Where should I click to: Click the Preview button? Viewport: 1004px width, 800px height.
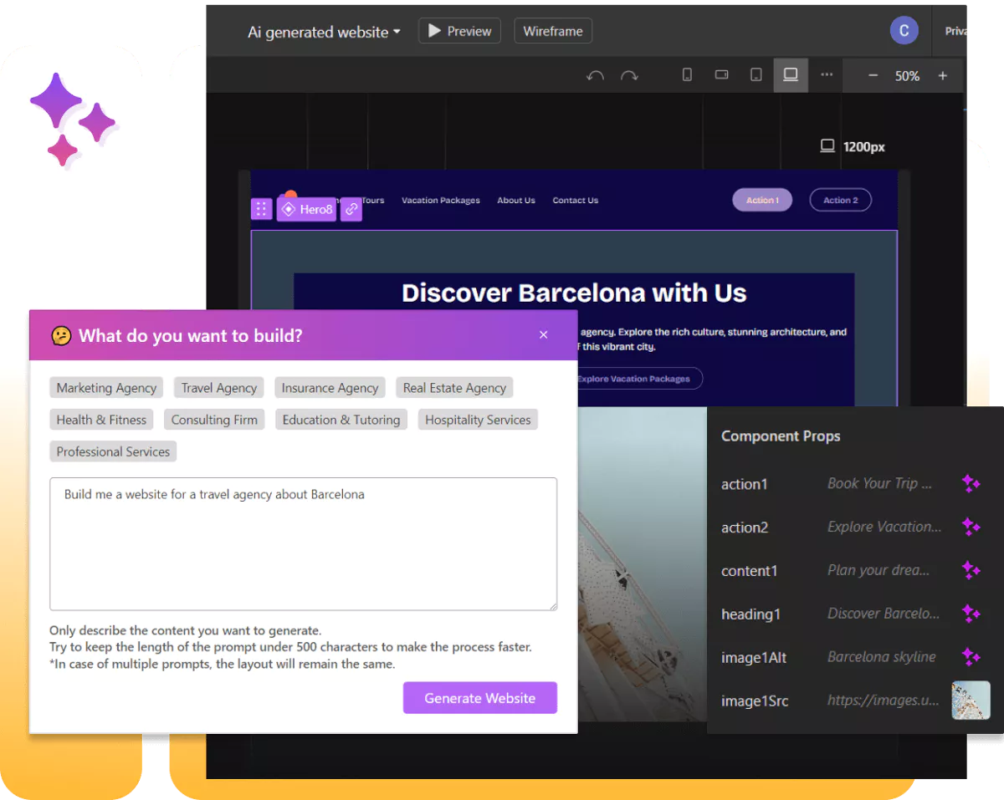point(459,31)
